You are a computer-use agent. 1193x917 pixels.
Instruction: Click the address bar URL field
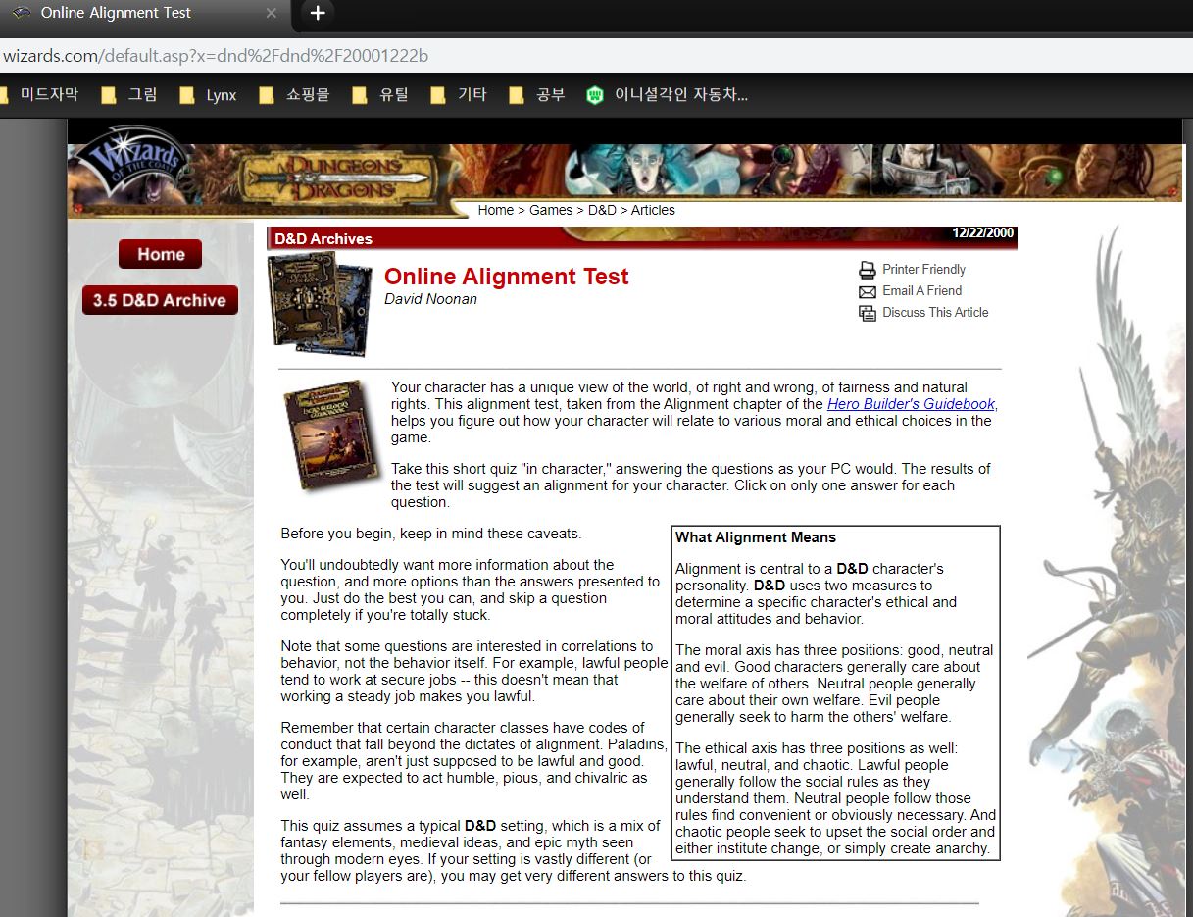[596, 56]
